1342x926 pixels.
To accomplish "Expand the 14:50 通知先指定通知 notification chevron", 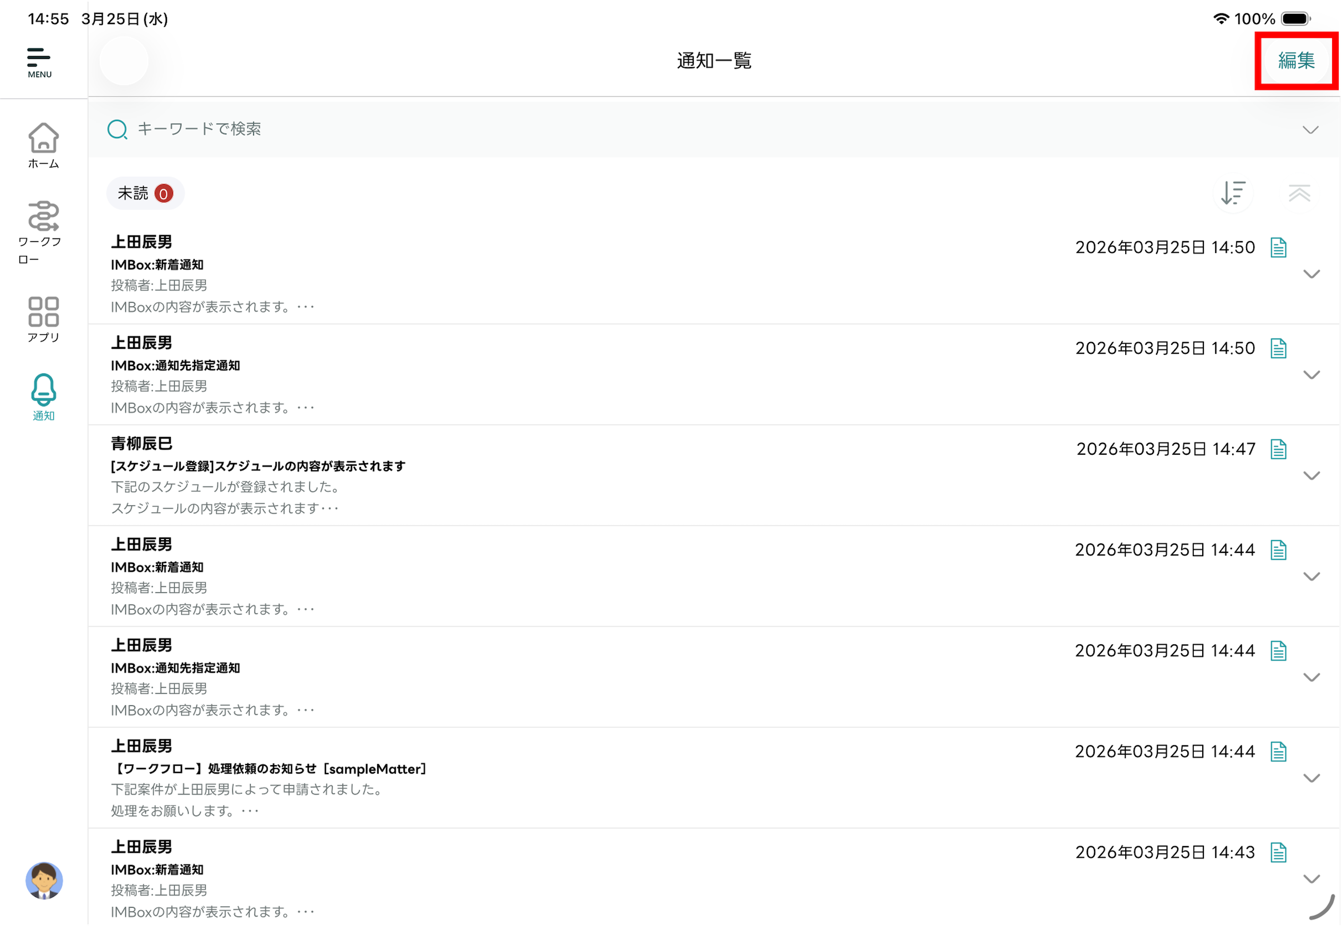I will 1311,375.
